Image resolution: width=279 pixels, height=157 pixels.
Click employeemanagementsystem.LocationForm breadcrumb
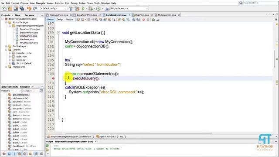(71, 137)
